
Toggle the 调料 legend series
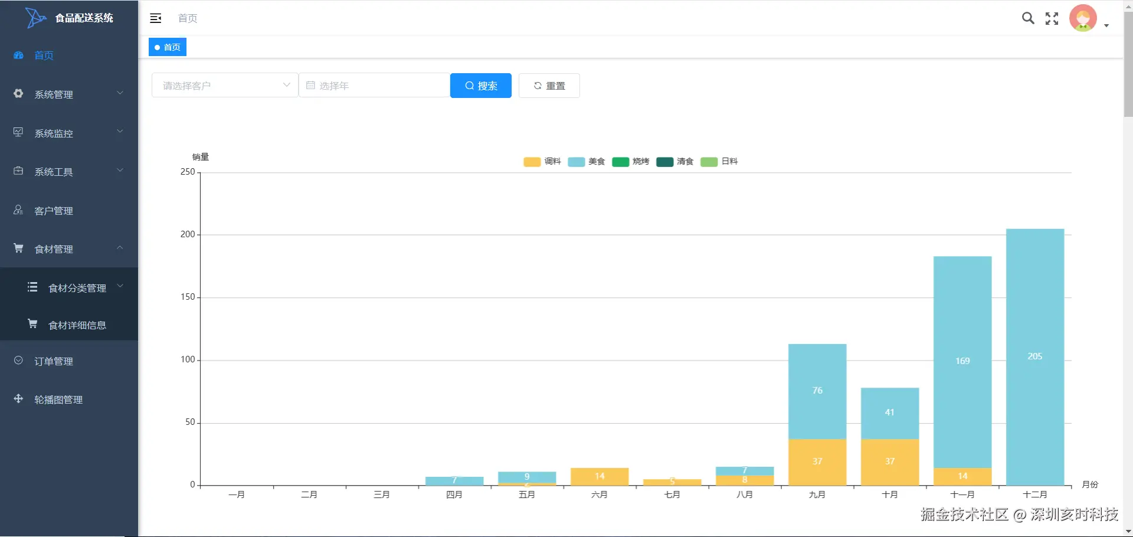(x=542, y=162)
